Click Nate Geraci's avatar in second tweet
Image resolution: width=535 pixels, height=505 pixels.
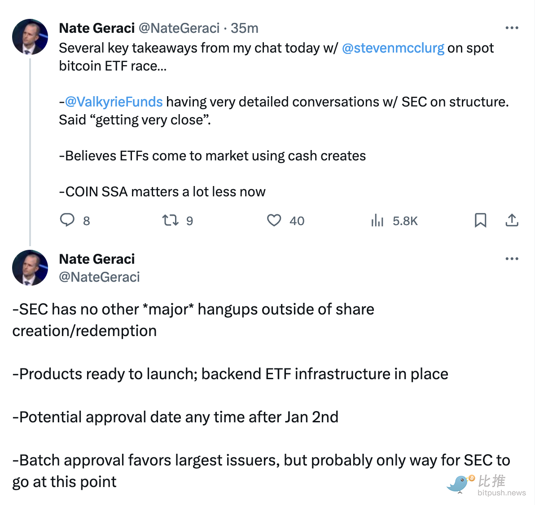click(x=30, y=268)
